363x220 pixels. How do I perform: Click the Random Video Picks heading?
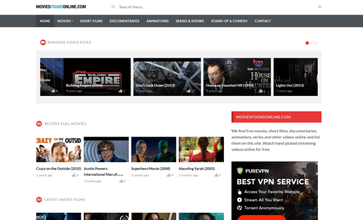click(69, 42)
